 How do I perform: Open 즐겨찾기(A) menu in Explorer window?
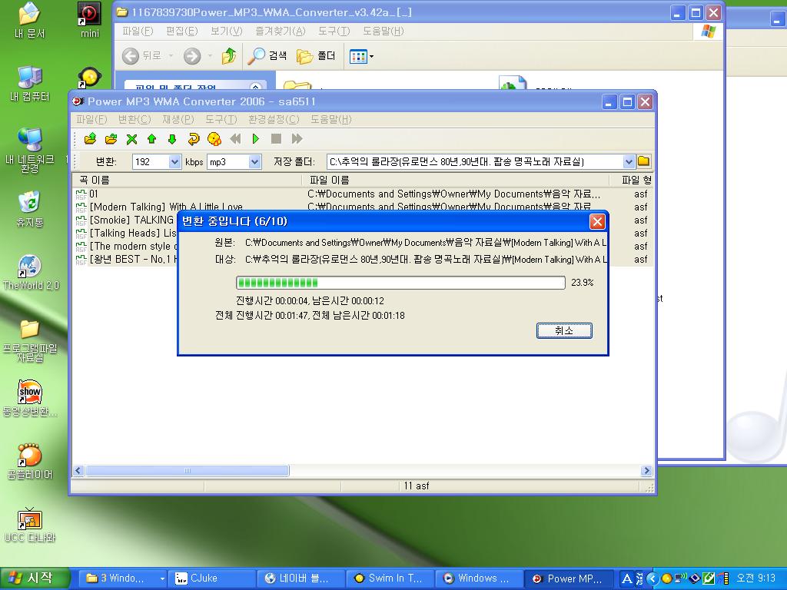[280, 31]
